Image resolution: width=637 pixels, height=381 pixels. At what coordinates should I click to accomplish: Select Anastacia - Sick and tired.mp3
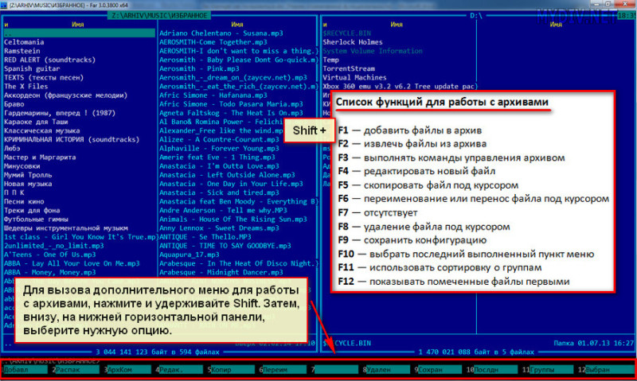(x=219, y=192)
